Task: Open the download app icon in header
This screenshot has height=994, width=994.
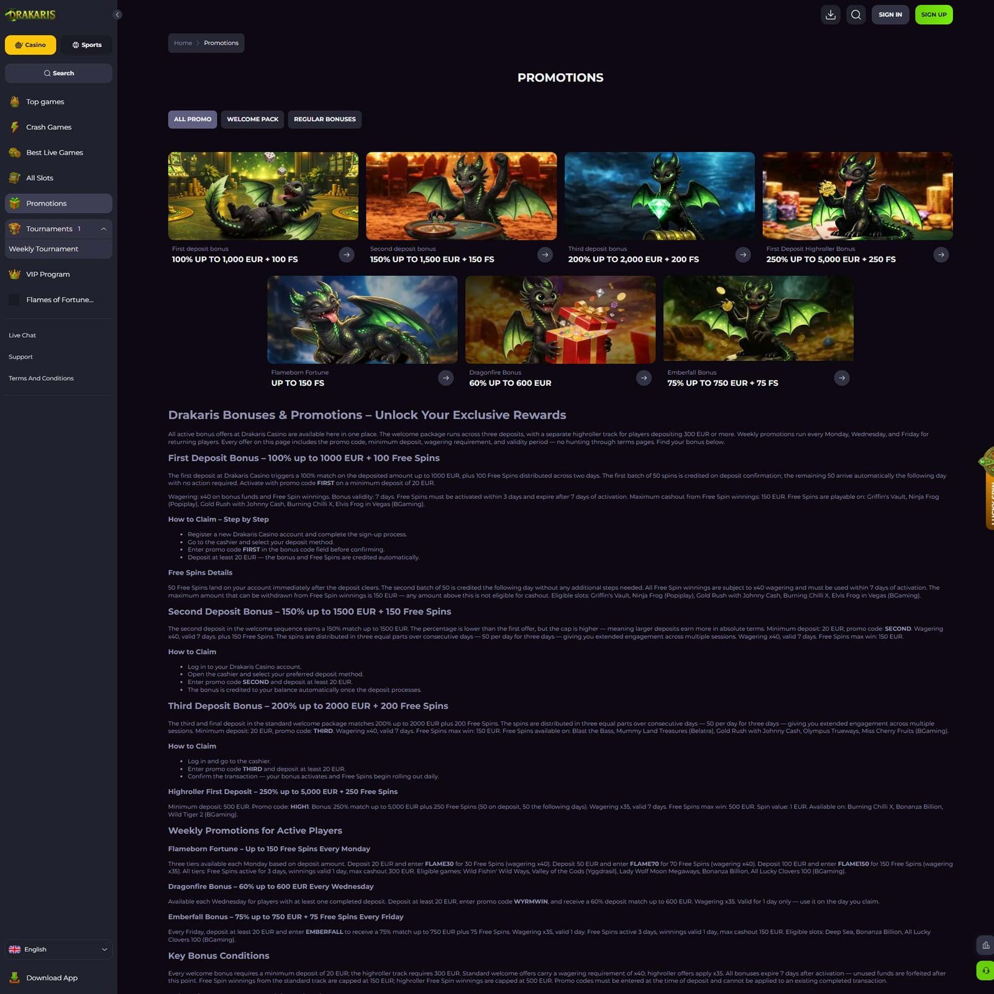Action: pyautogui.click(x=831, y=15)
